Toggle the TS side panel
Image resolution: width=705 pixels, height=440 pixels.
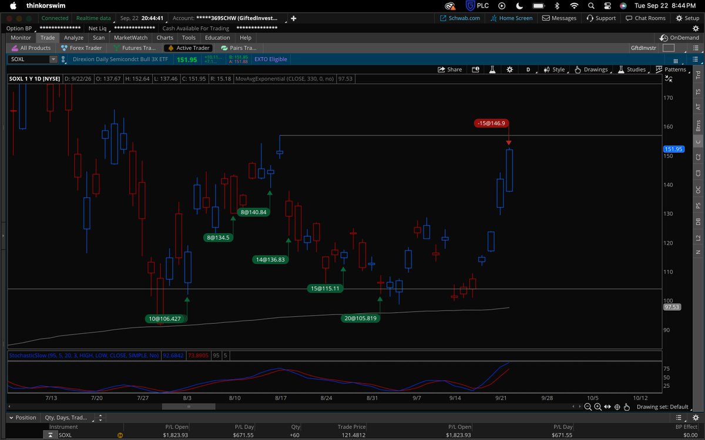point(698,92)
